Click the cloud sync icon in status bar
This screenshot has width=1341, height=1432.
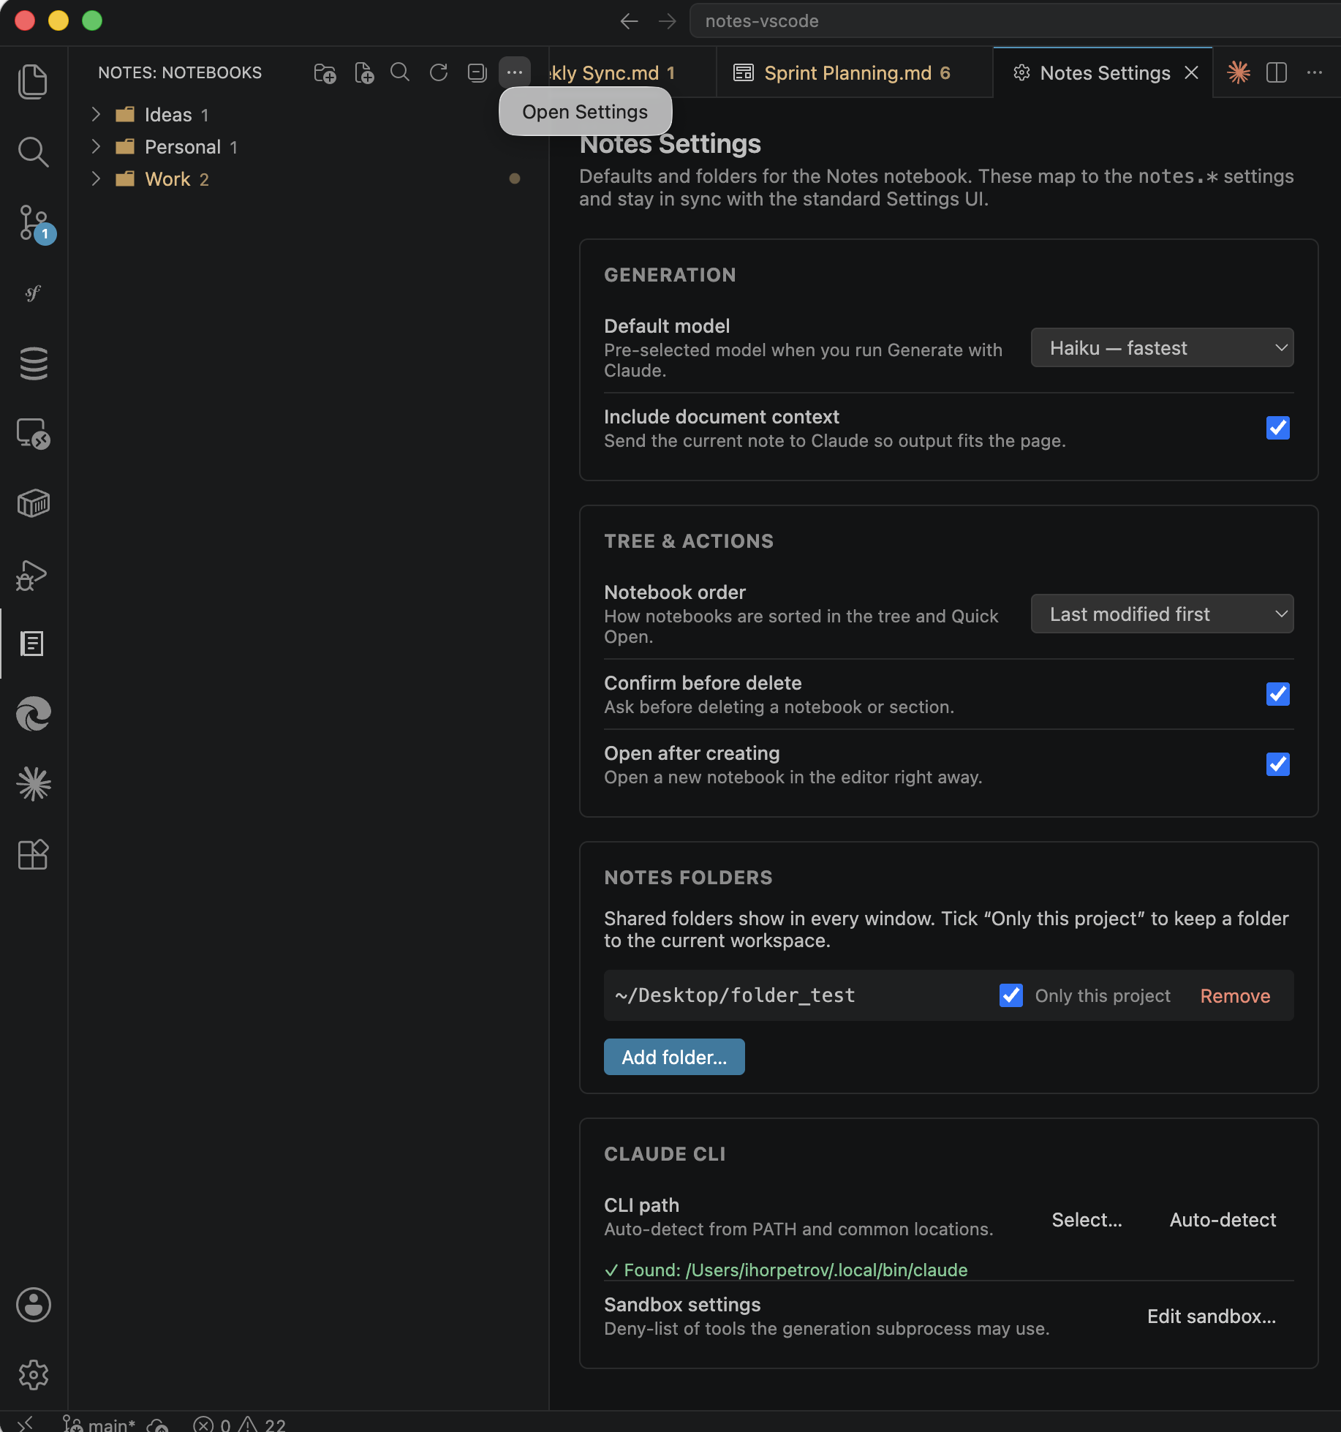[158, 1424]
